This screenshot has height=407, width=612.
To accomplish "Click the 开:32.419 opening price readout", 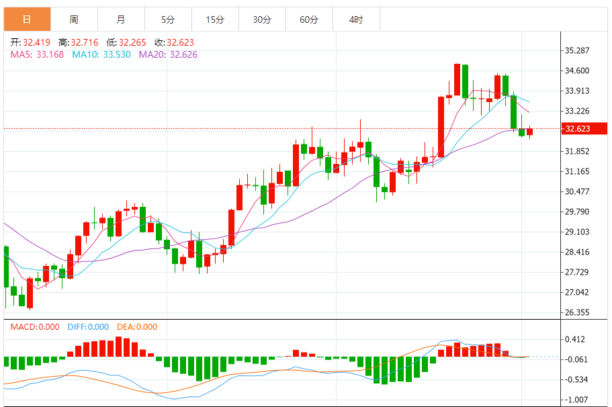I will coord(30,42).
